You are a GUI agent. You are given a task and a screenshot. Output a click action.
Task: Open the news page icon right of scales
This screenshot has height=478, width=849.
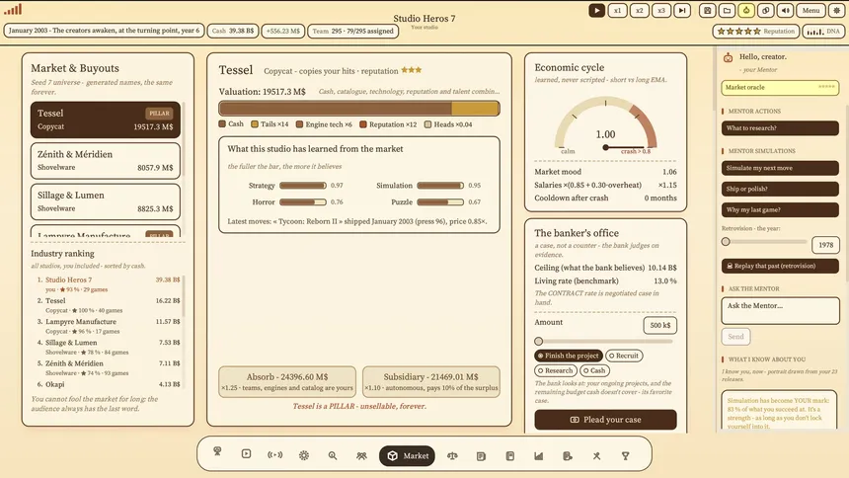pyautogui.click(x=481, y=456)
